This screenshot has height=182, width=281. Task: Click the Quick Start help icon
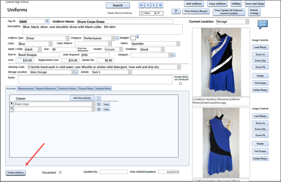pyautogui.click(x=262, y=24)
